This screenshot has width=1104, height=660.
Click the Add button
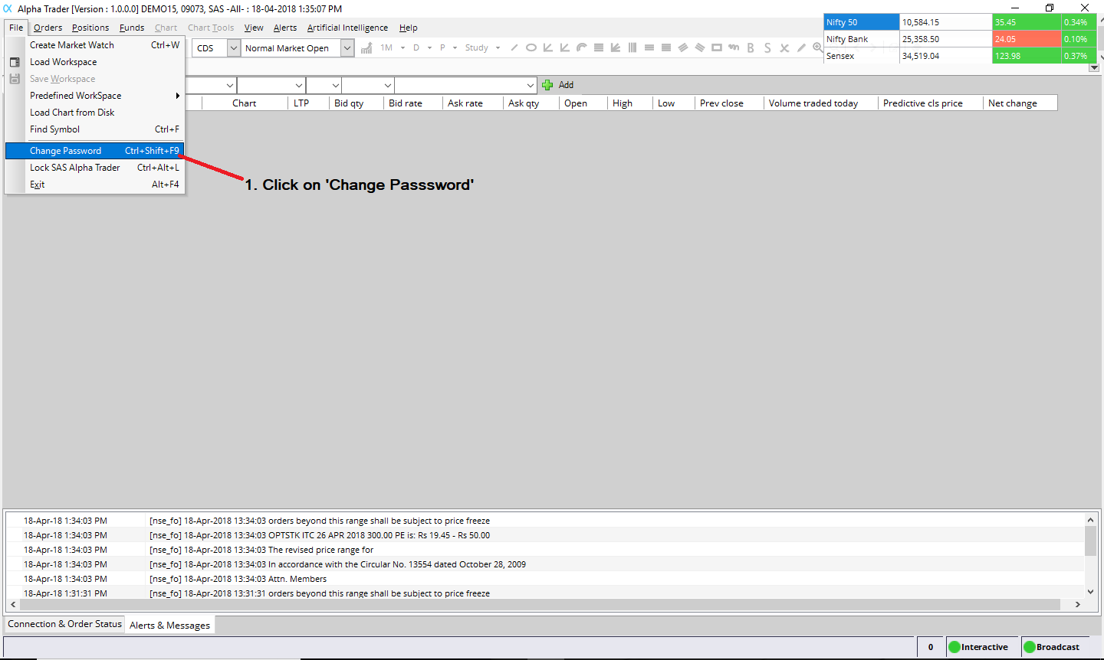[x=558, y=85]
